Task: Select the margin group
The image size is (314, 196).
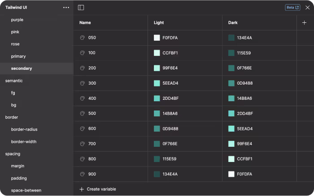Action: [x=17, y=166]
